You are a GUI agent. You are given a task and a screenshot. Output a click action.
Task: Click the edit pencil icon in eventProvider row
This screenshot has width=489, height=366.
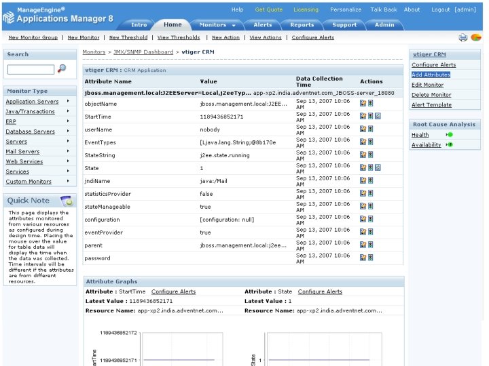pos(363,232)
